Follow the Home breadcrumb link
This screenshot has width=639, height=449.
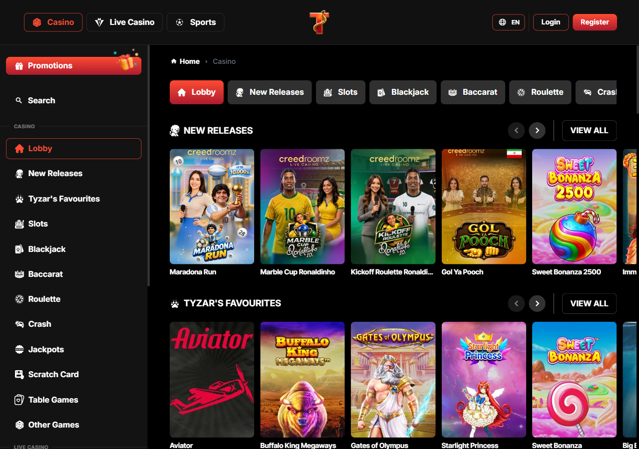[185, 61]
